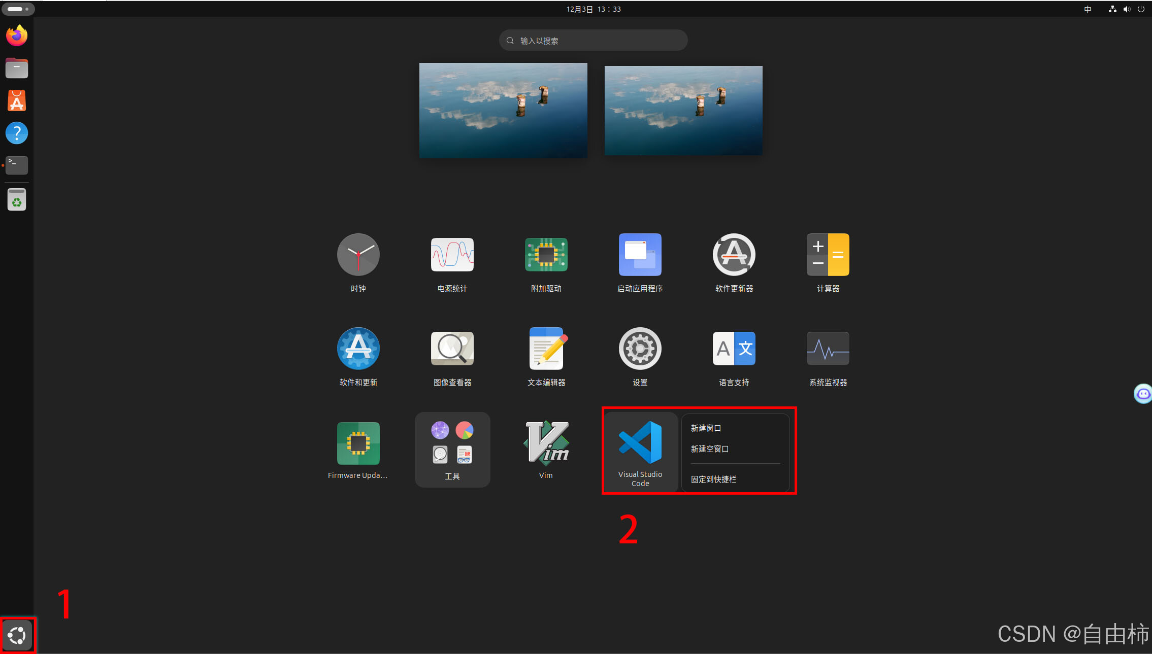Open 设置 settings app

[640, 349]
